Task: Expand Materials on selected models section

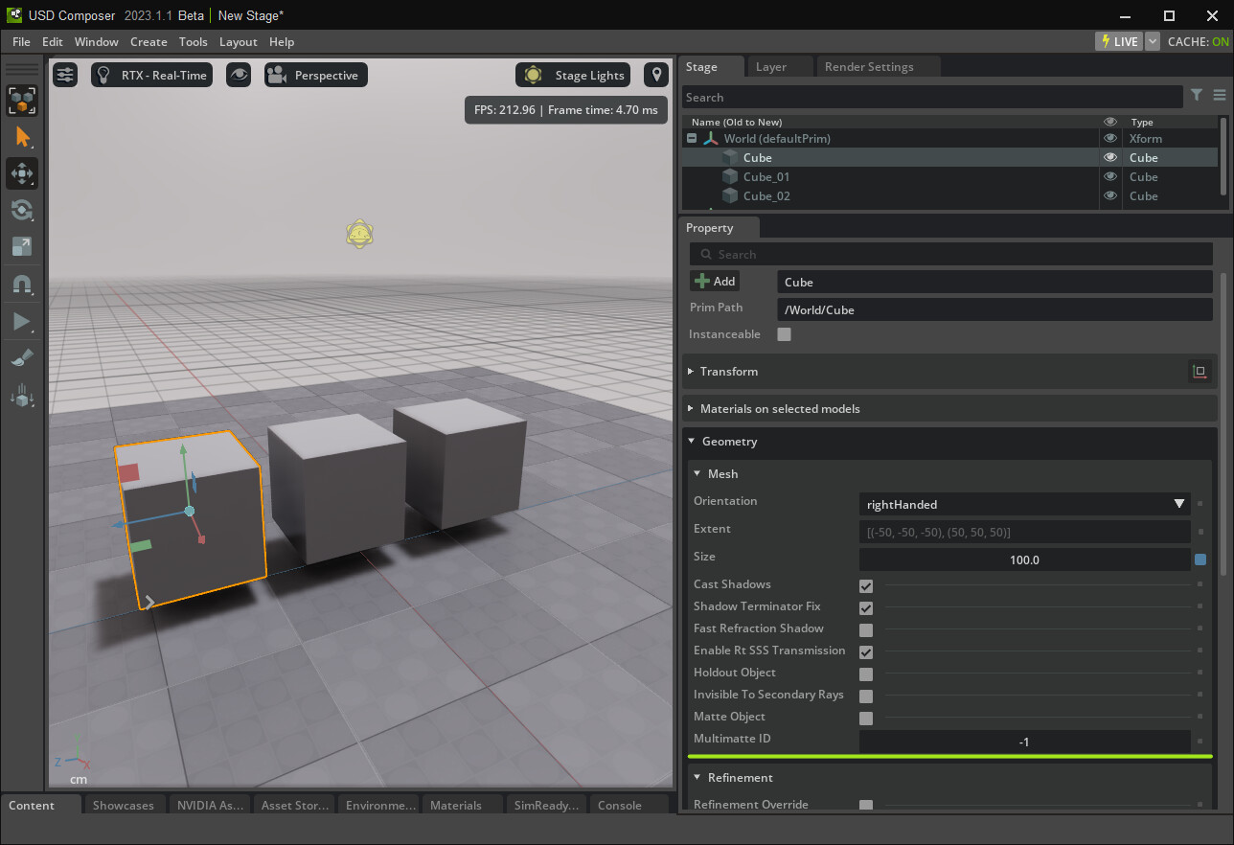Action: tap(691, 408)
